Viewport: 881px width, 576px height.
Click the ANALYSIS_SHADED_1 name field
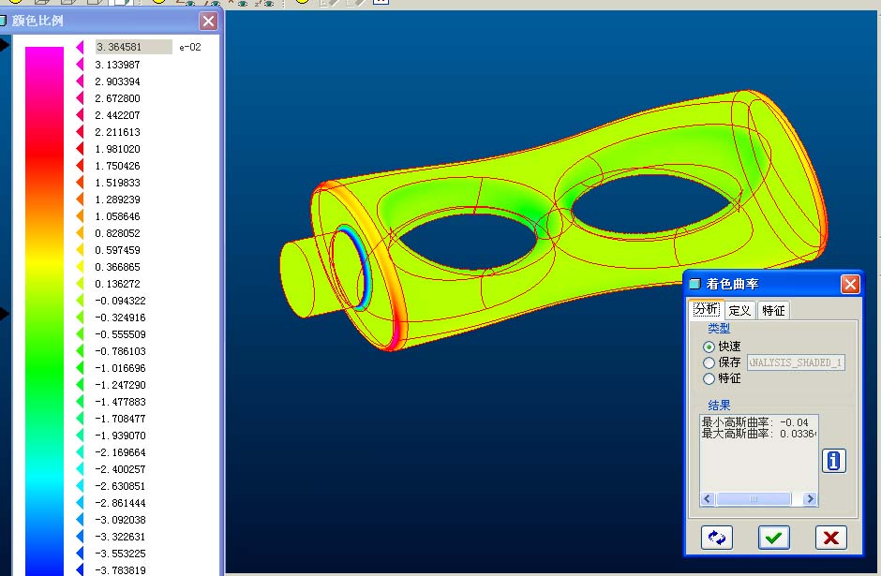[x=796, y=362]
